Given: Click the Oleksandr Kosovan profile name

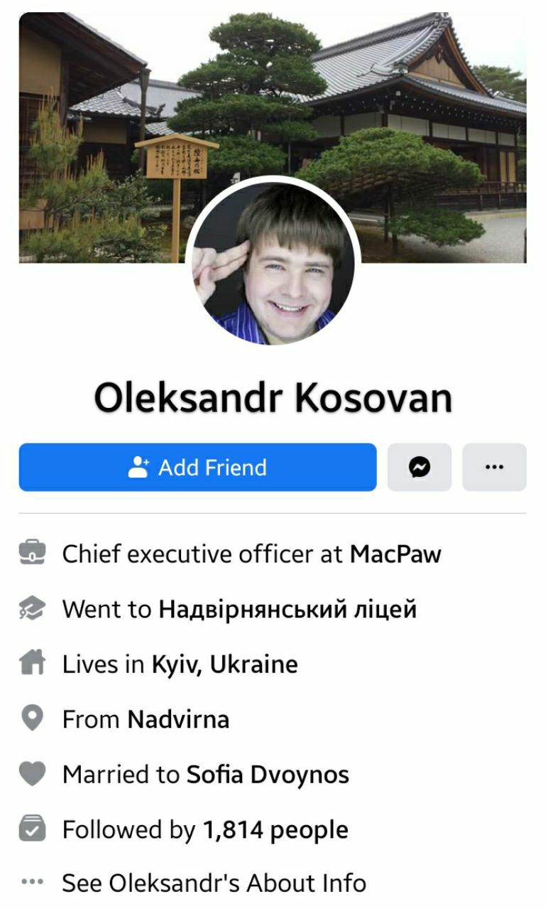Looking at the screenshot, I should click(273, 398).
